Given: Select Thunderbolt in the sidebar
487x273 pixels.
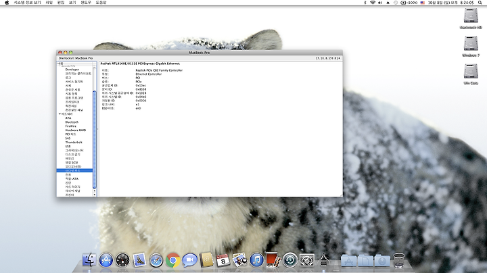Looking at the screenshot, I should (74, 142).
